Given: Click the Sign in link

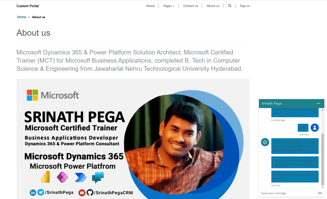Looking at the screenshot, I should point(245,6).
